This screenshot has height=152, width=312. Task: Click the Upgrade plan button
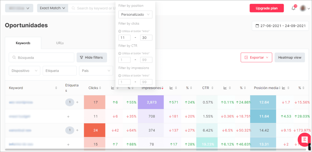click(x=267, y=8)
